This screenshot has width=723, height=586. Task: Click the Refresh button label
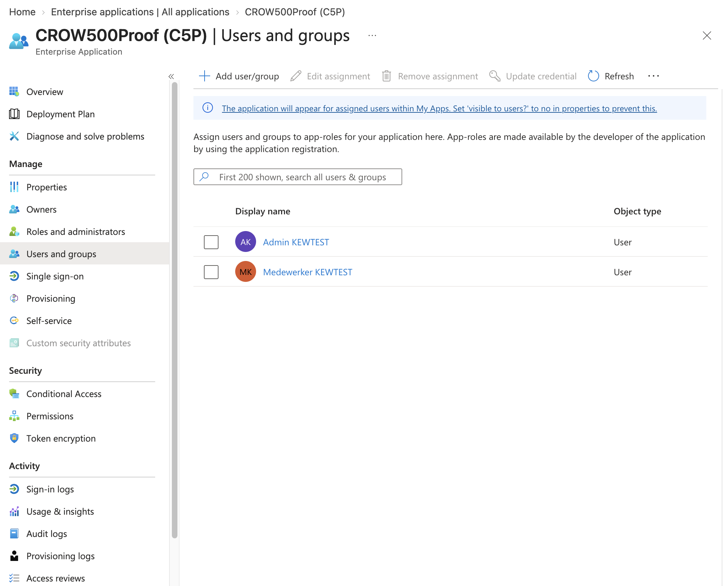point(619,76)
